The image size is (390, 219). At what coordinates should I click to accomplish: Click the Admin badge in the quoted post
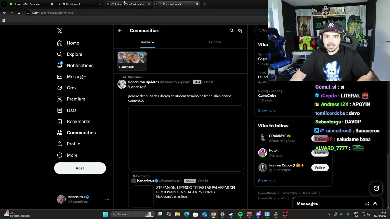[x=190, y=181]
